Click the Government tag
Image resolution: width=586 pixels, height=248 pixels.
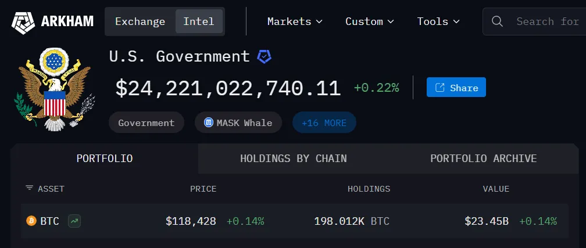146,123
